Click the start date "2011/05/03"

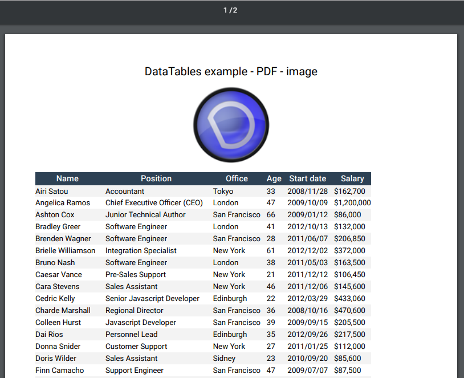coord(307,263)
